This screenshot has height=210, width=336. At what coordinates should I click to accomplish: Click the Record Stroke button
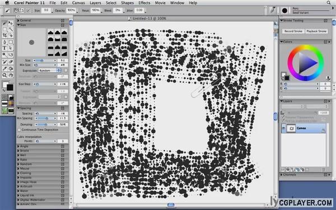(293, 31)
